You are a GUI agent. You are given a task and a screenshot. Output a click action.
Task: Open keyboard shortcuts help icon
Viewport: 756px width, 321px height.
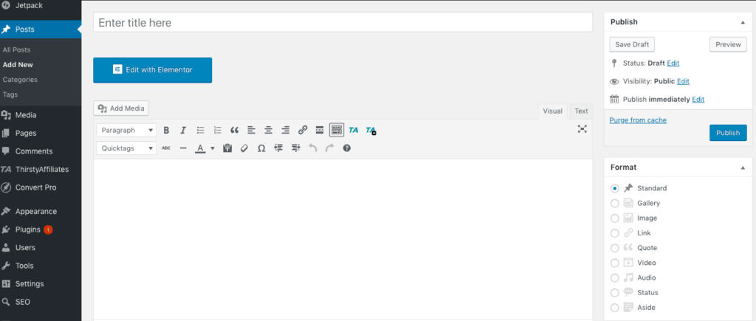point(347,148)
